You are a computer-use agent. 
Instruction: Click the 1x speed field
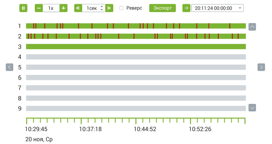click(x=51, y=8)
